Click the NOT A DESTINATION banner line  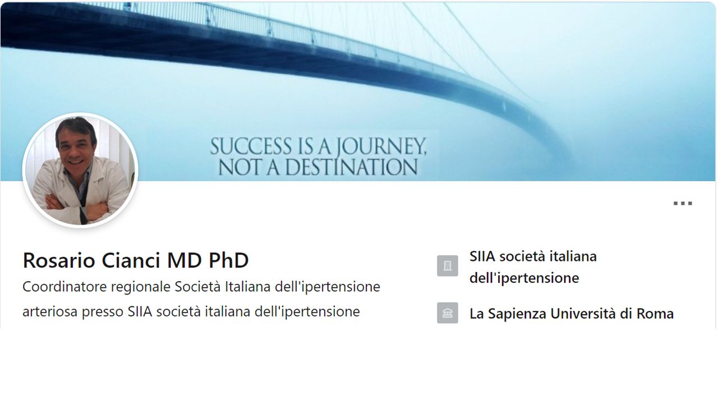[318, 167]
